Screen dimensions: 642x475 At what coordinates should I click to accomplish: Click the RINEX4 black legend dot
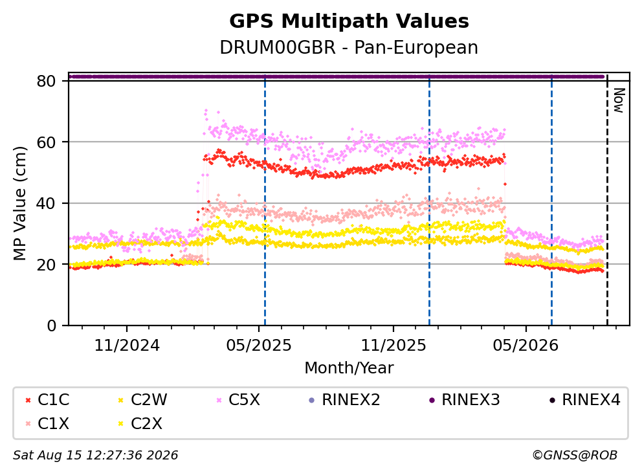coord(552,400)
